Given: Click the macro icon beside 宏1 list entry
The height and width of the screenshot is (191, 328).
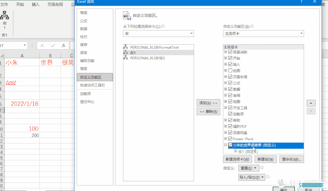Looking at the screenshot, I should tap(125, 53).
